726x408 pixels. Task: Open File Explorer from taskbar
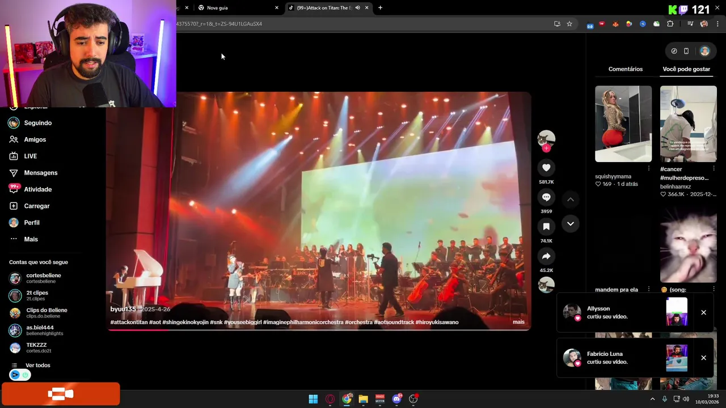[363, 399]
